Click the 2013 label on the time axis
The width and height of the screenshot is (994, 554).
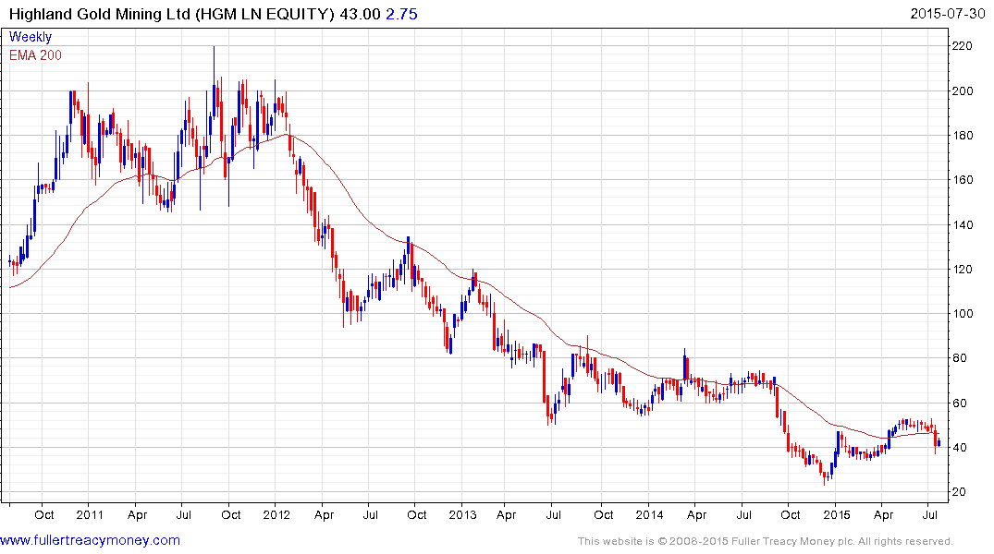click(x=462, y=514)
